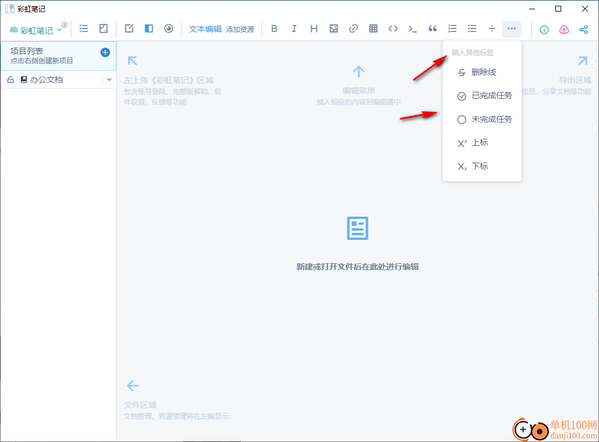Insert an ordered list

click(452, 28)
